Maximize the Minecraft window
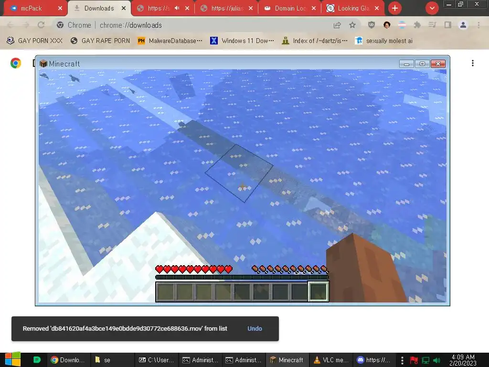 (422, 64)
